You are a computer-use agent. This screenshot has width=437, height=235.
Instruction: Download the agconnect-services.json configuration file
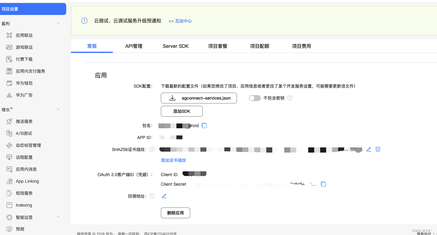click(199, 98)
